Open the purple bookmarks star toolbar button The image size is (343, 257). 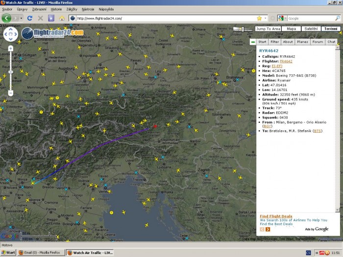tap(51, 18)
